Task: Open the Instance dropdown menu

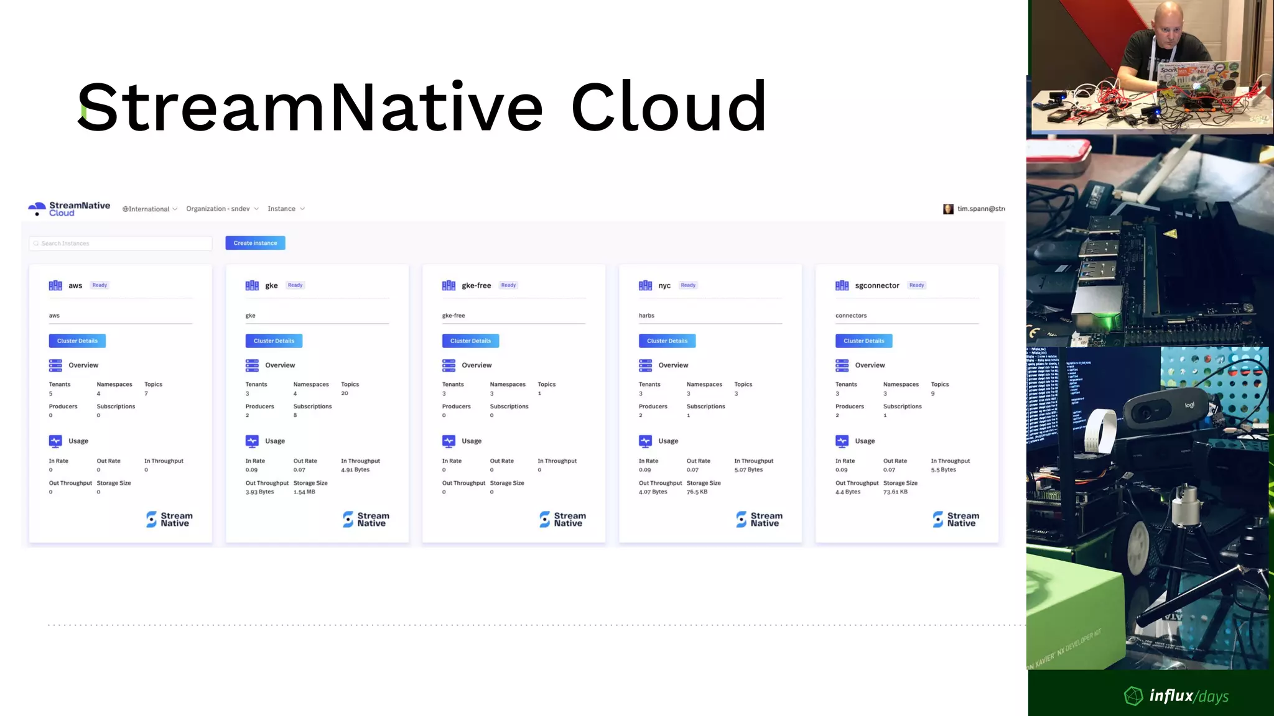Action: [x=286, y=209]
